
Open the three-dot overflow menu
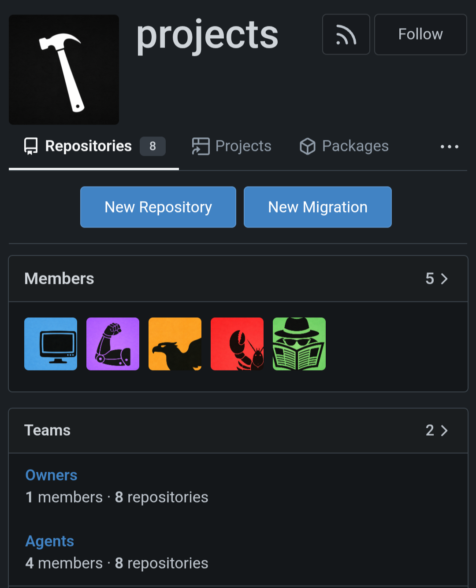449,147
